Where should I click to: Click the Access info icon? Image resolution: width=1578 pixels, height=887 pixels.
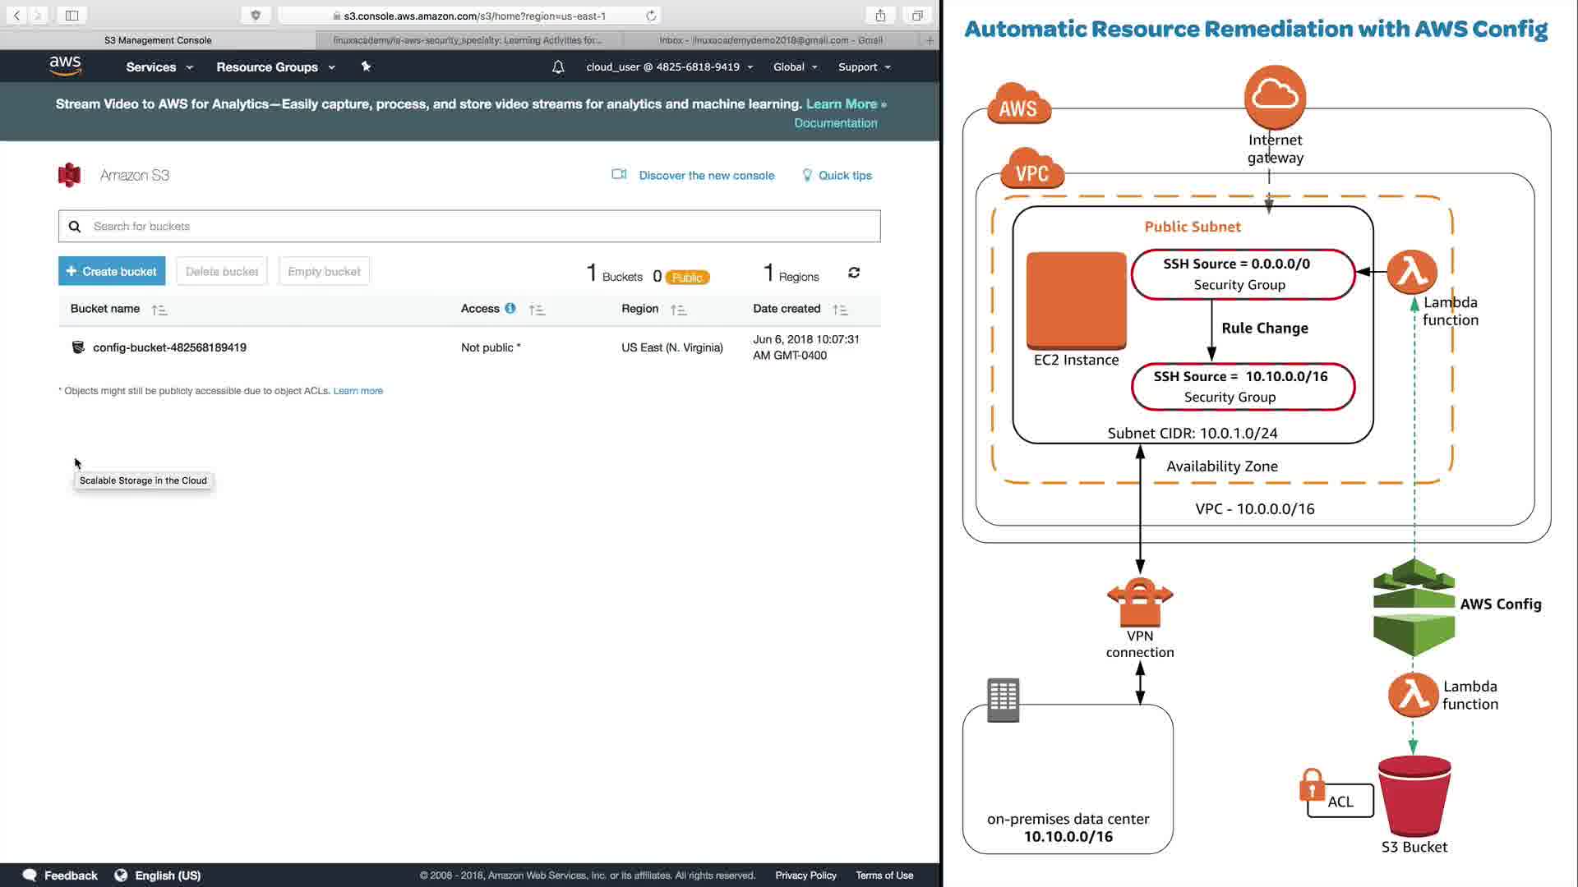pos(510,308)
